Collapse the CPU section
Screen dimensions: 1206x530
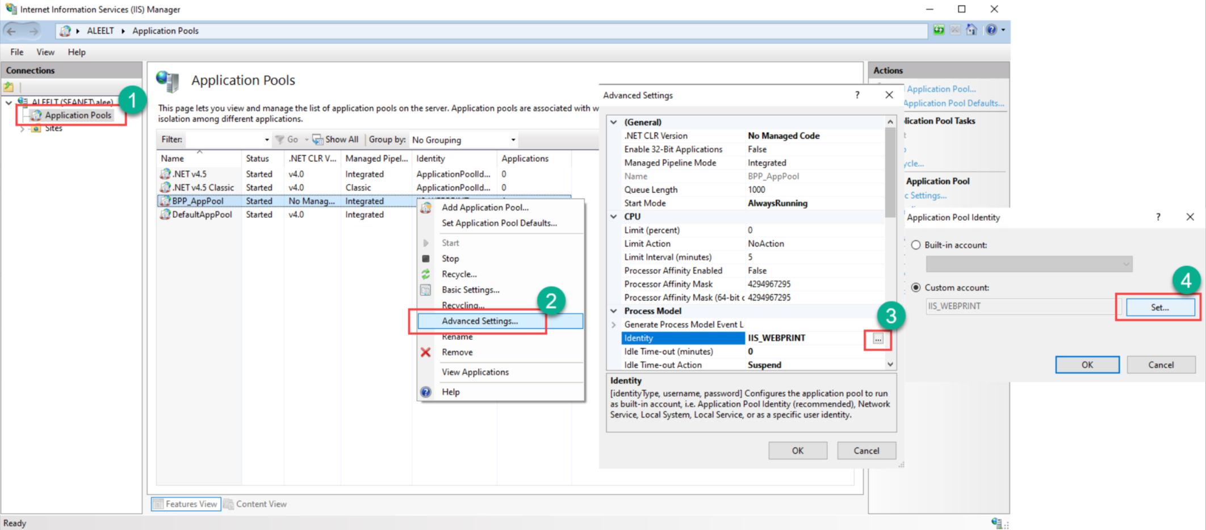[614, 217]
